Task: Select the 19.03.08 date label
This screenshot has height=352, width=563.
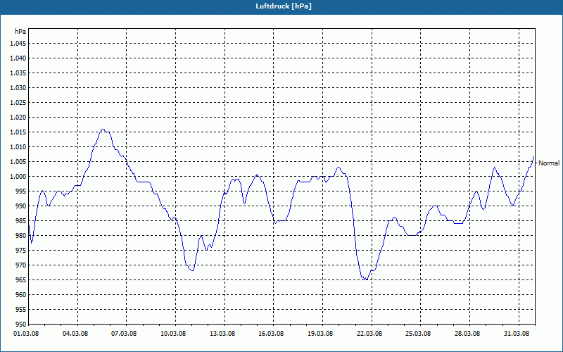Action: pyautogui.click(x=320, y=333)
